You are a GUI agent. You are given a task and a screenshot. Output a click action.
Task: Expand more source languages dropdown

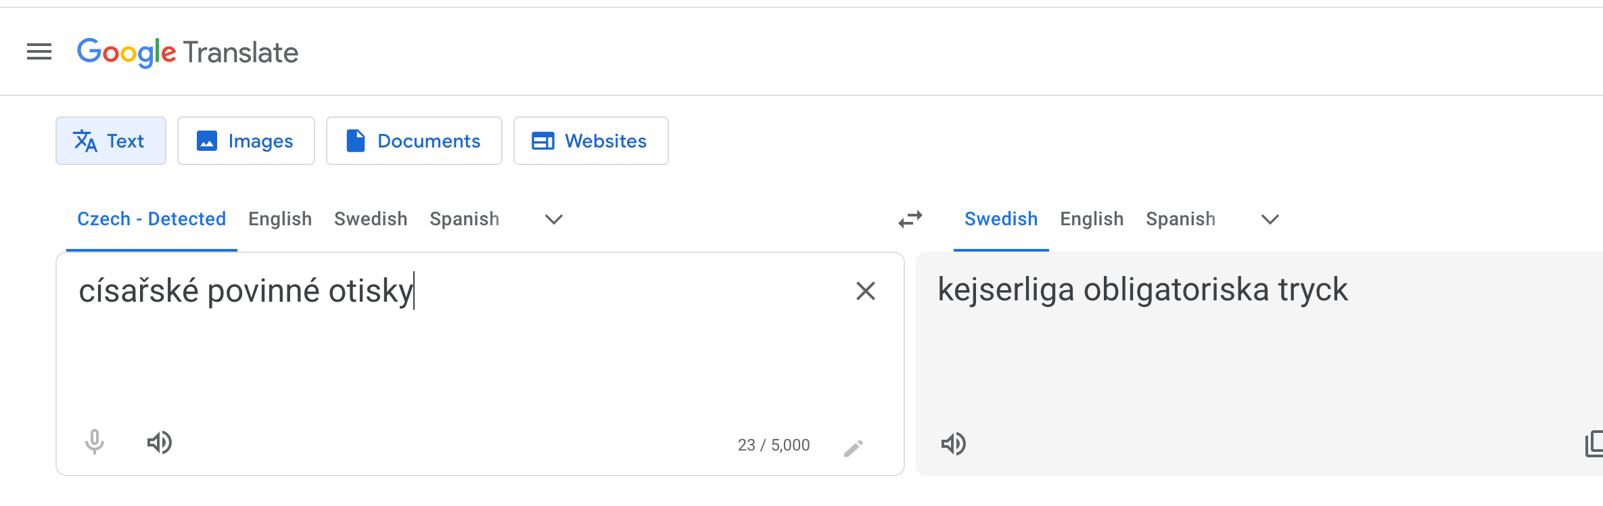click(554, 219)
